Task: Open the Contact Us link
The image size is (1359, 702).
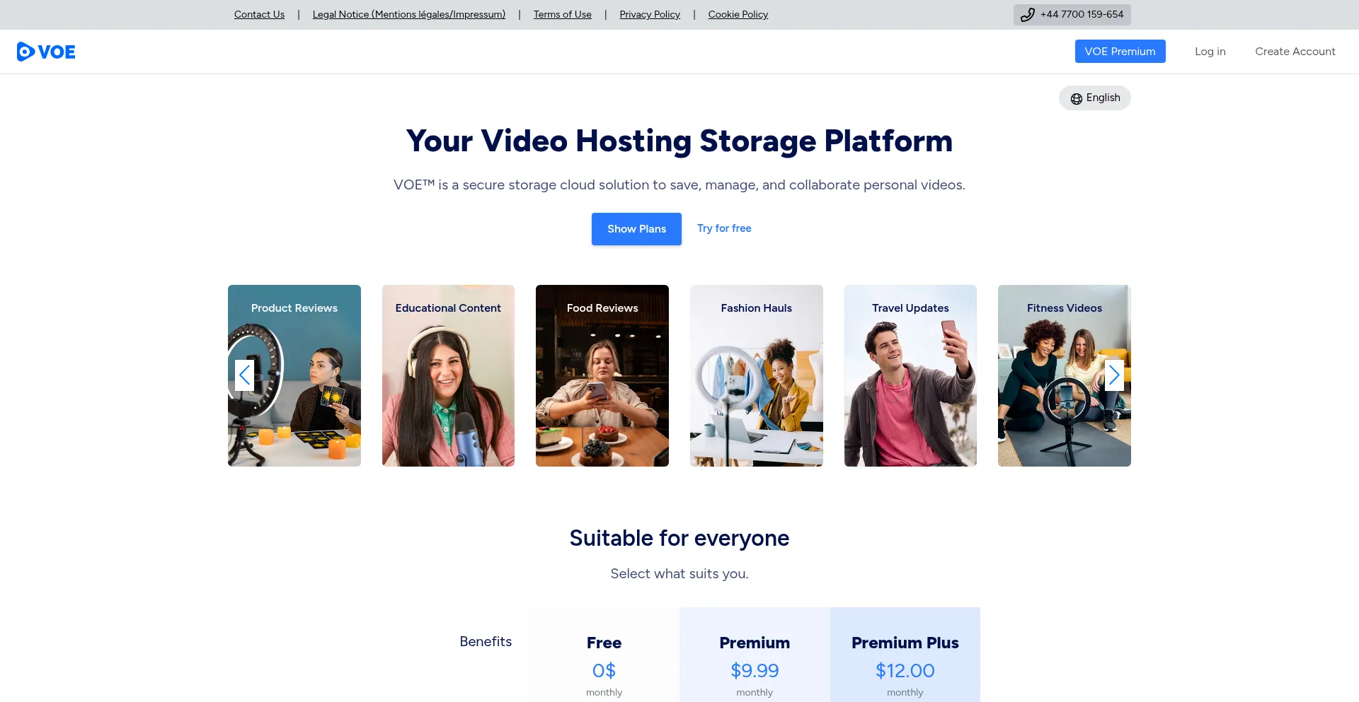Action: coord(259,15)
